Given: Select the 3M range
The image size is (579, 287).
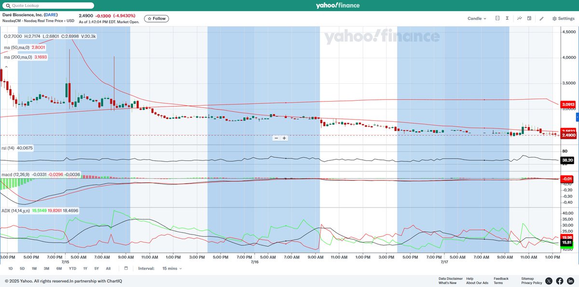Looking at the screenshot, I should coord(46,268).
